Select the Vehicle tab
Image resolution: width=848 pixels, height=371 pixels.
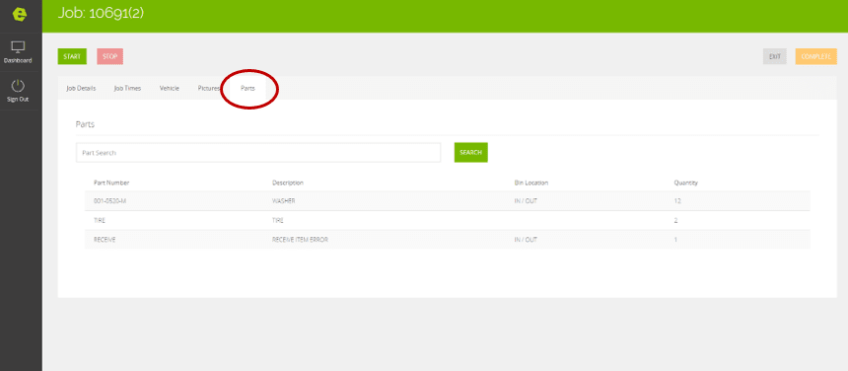[x=170, y=88]
